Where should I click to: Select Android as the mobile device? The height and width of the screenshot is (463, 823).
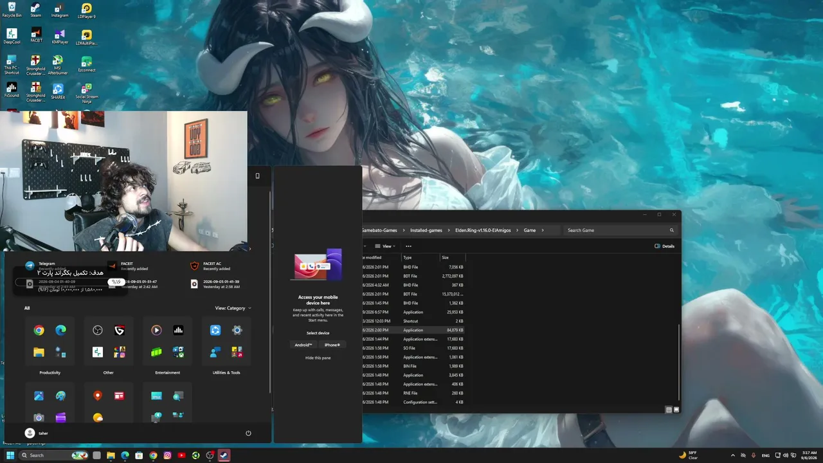303,345
